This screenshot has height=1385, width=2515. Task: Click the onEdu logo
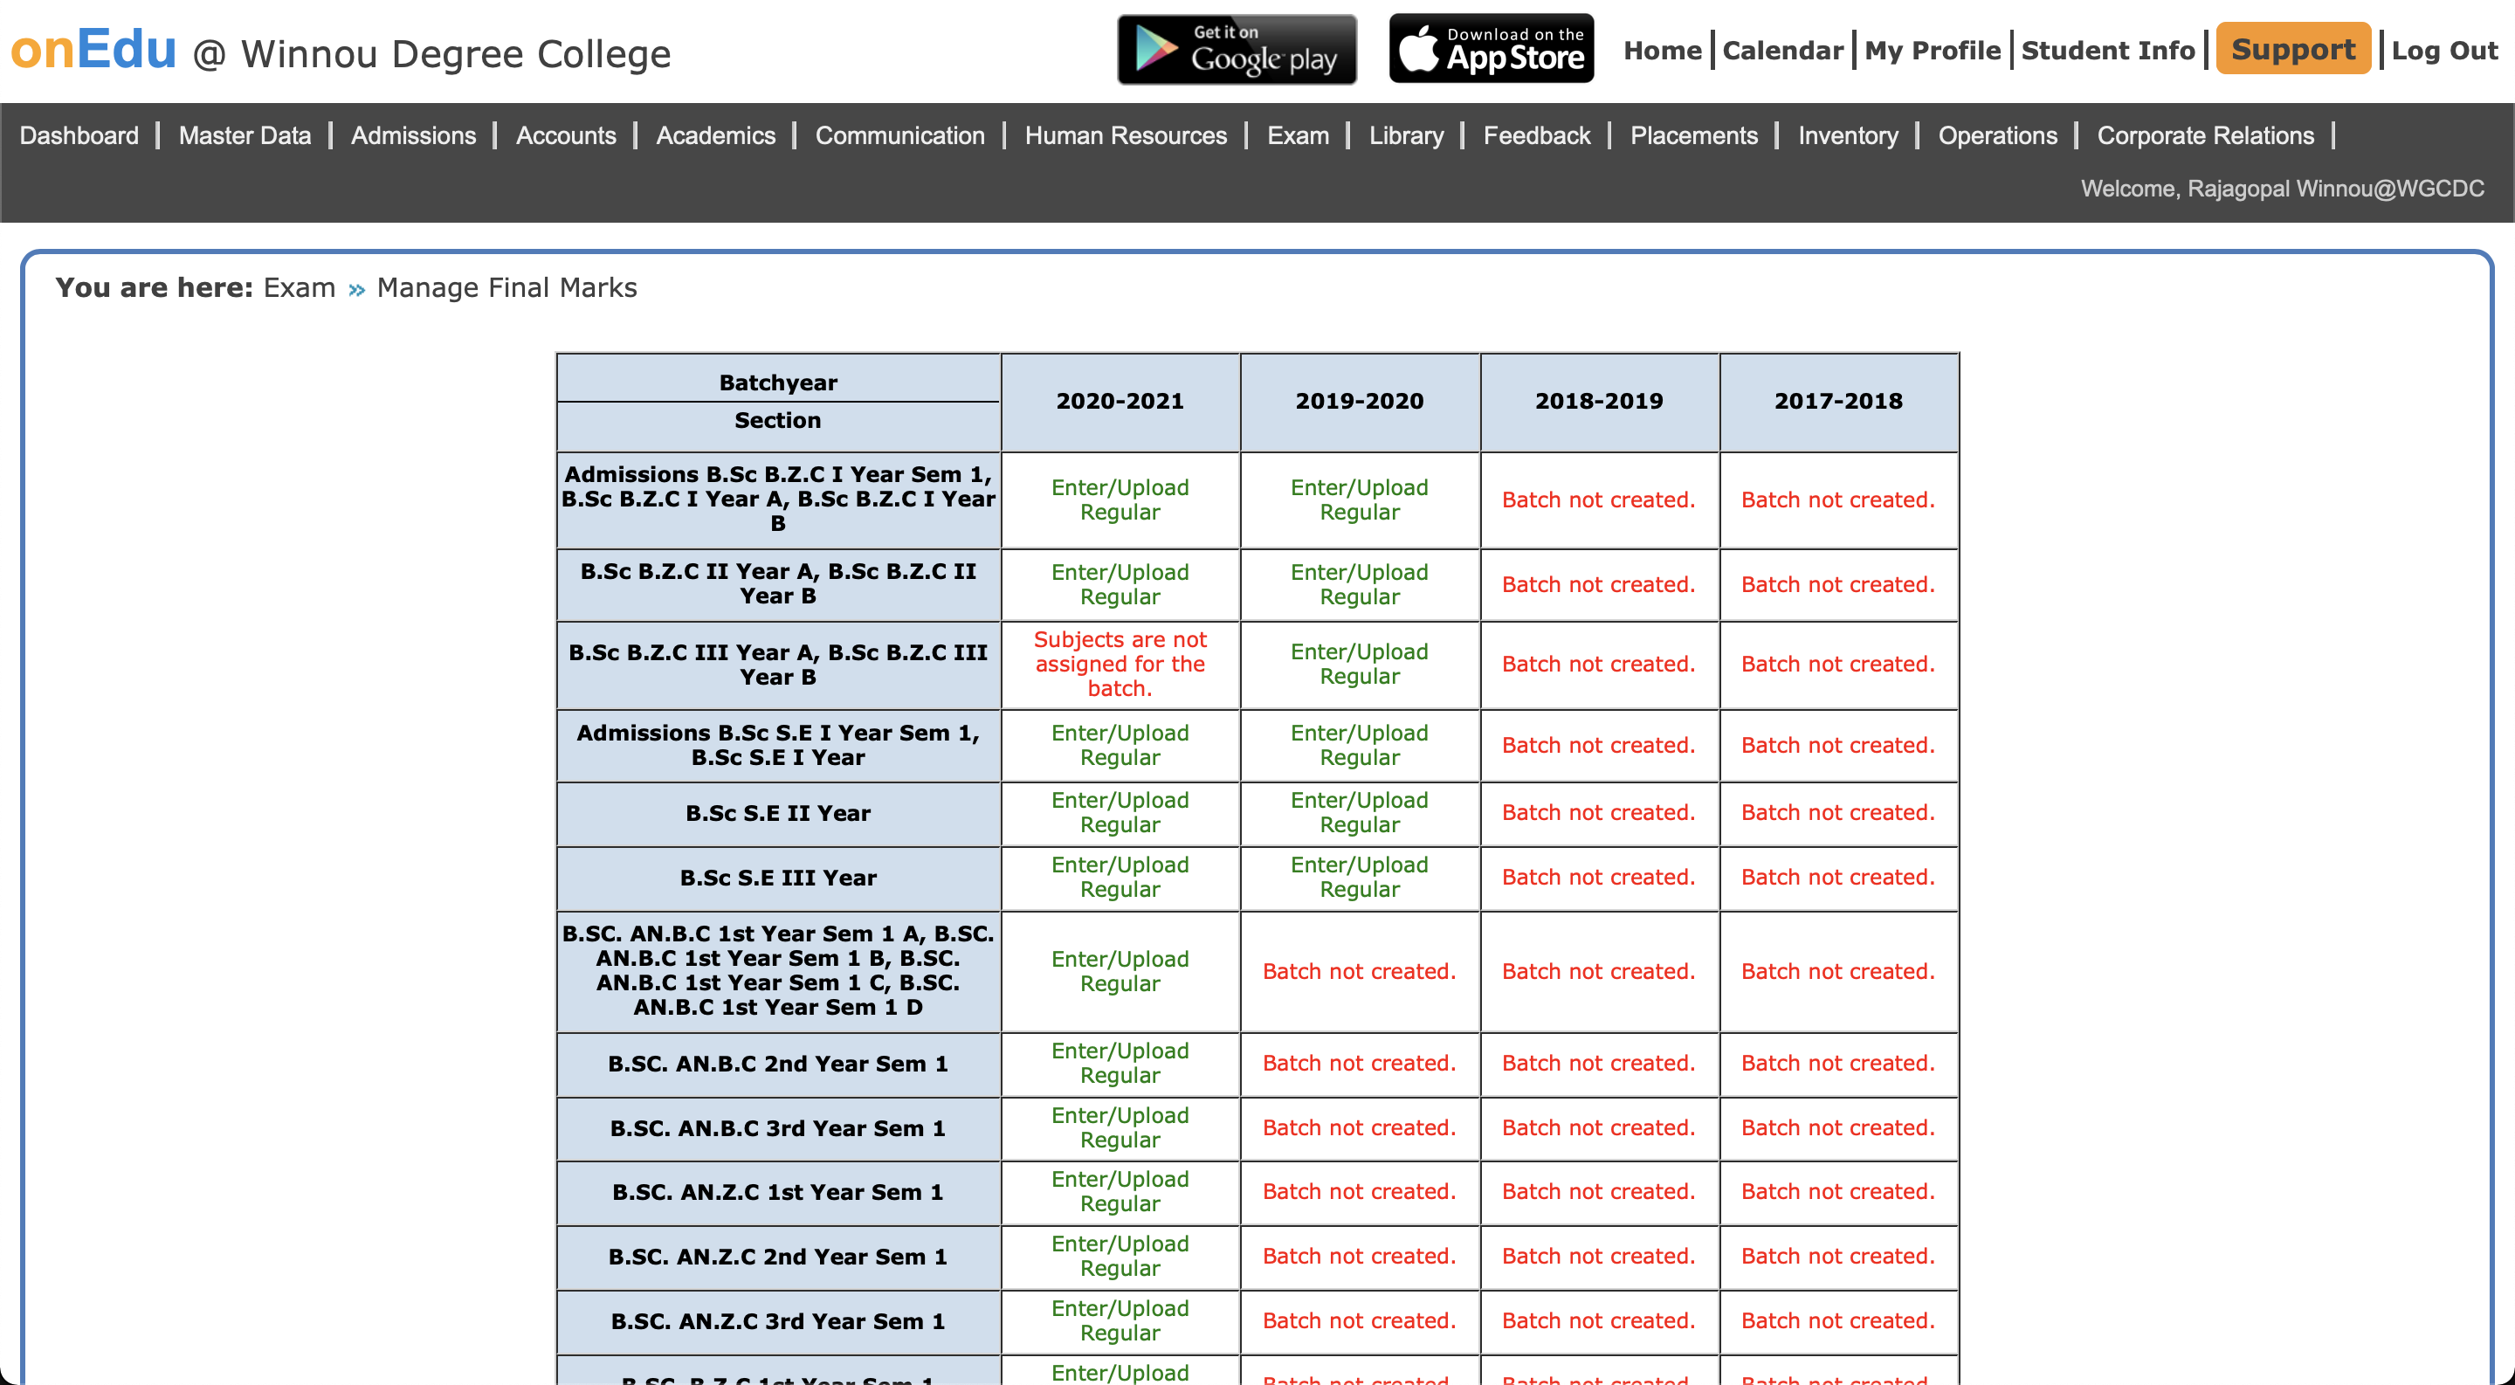pos(93,49)
